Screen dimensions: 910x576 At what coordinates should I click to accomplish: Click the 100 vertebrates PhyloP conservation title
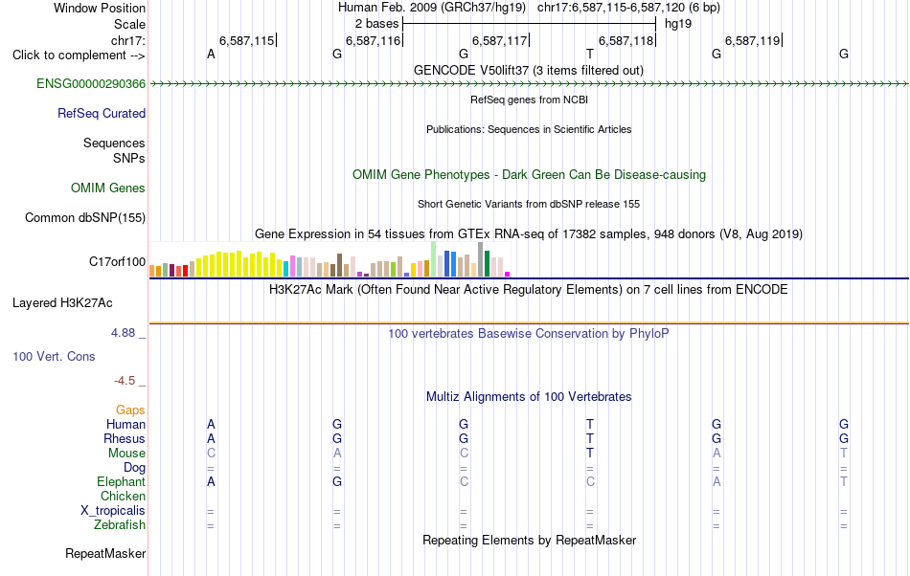pyautogui.click(x=529, y=334)
